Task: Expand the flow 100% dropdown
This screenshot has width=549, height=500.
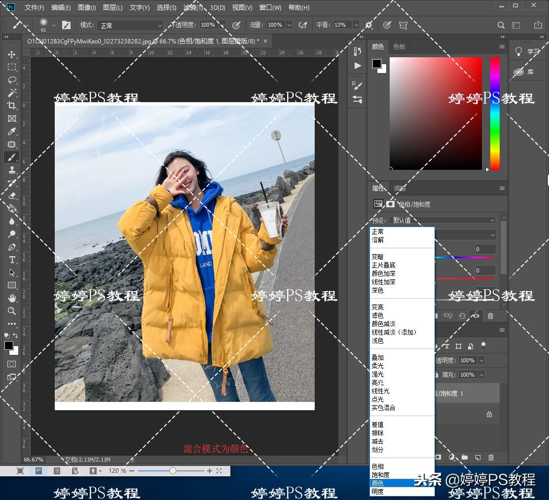Action: (x=289, y=25)
